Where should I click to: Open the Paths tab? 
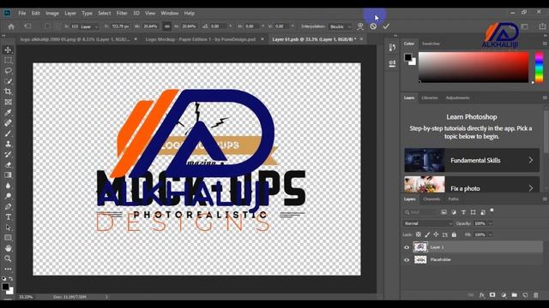453,199
